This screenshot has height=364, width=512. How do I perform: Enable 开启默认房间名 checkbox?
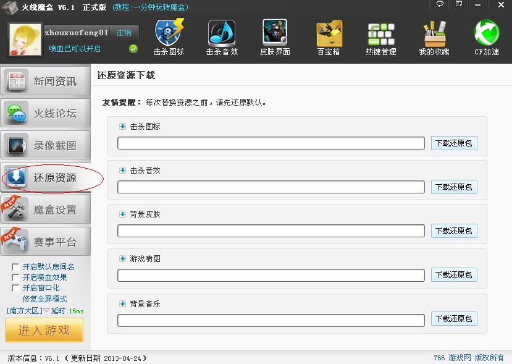click(x=15, y=267)
